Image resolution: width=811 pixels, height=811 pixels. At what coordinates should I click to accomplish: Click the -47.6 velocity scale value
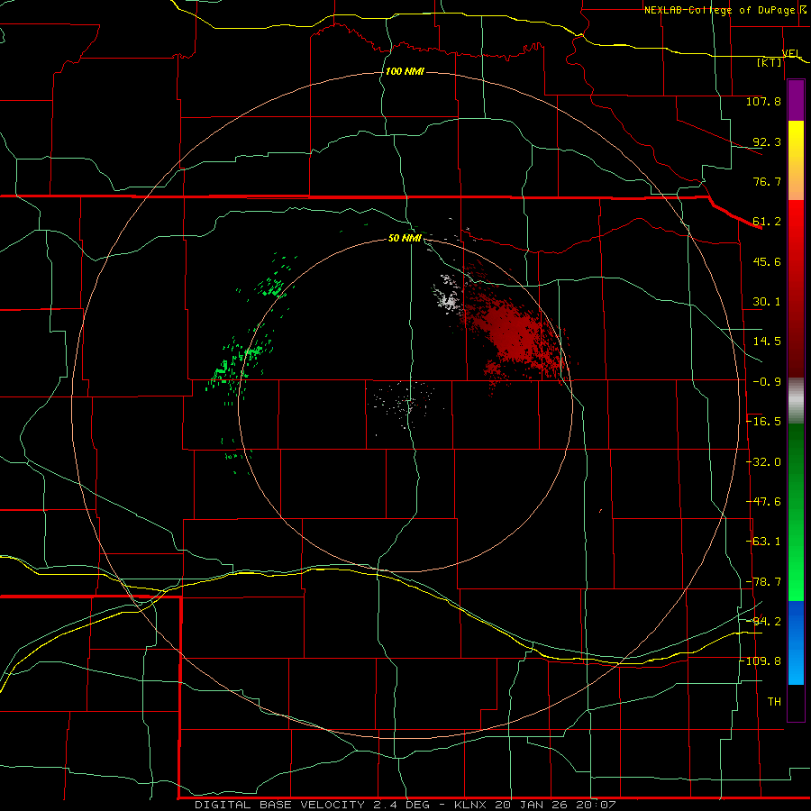coord(764,502)
